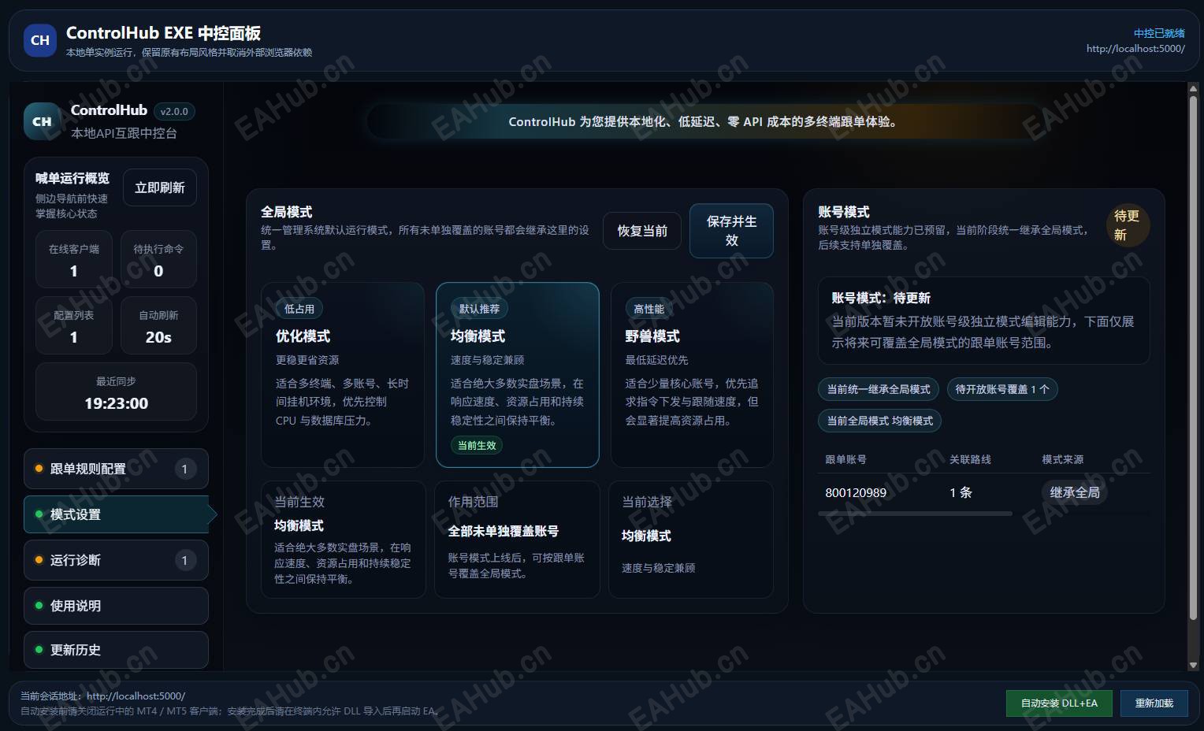Image resolution: width=1204 pixels, height=731 pixels.
Task: Click the count badge on 运行诊断
Action: [x=185, y=560]
